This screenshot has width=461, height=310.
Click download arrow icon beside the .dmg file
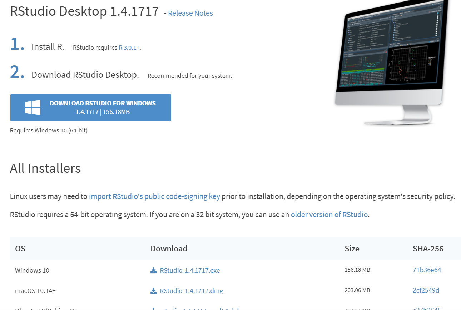(154, 291)
